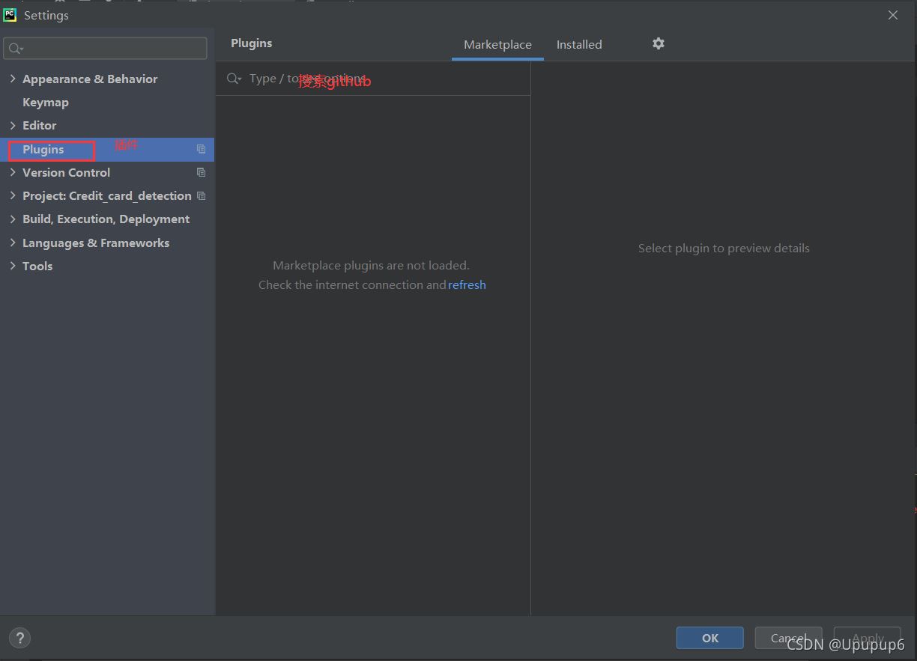
Task: Expand the Editor settings node
Action: tap(13, 125)
